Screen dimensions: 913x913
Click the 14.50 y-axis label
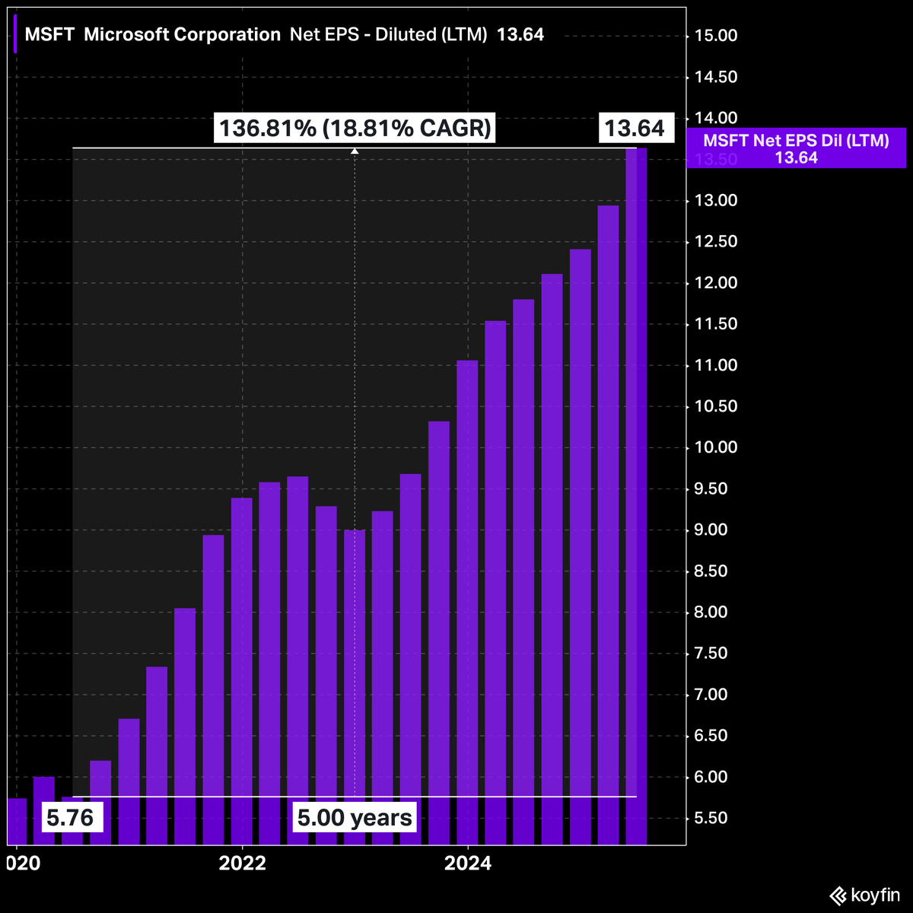pyautogui.click(x=716, y=77)
